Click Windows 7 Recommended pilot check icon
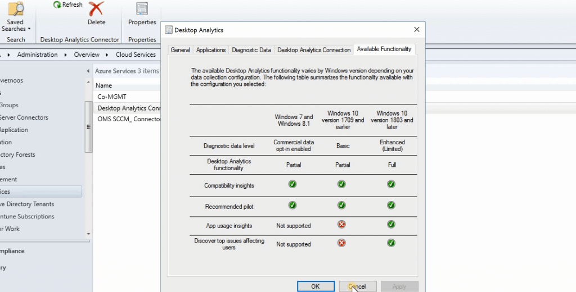Image resolution: width=576 pixels, height=292 pixels. (x=292, y=205)
